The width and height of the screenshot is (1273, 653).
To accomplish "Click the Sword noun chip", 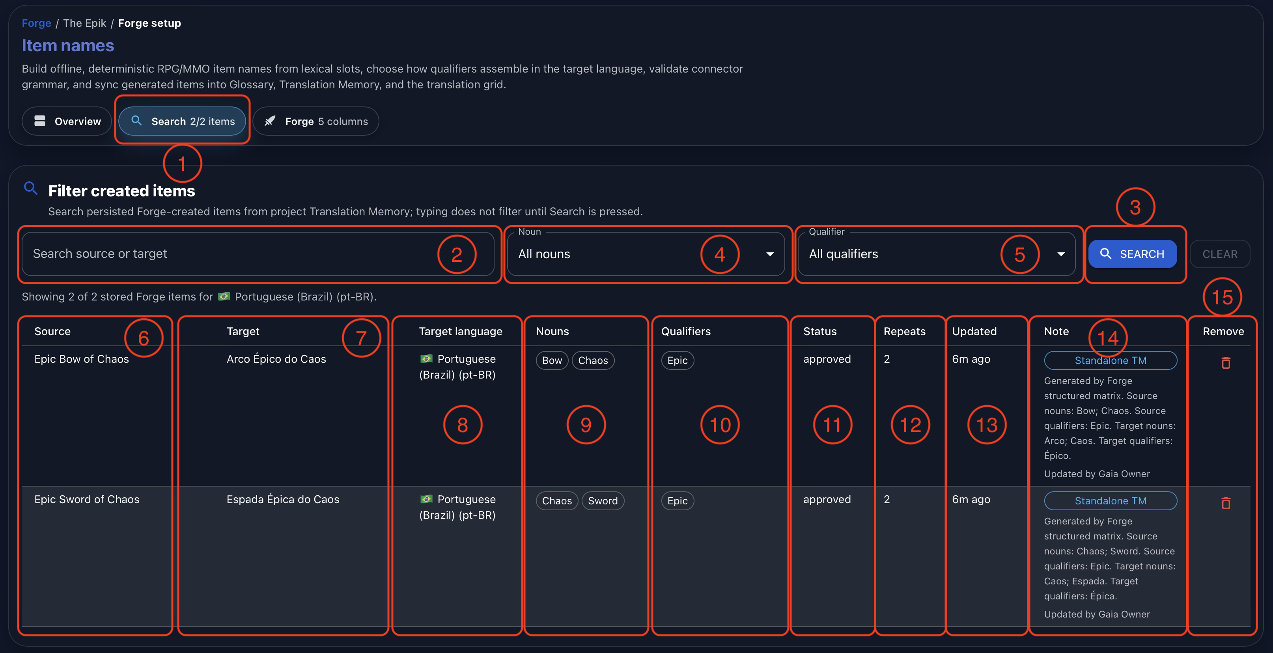I will tap(603, 500).
